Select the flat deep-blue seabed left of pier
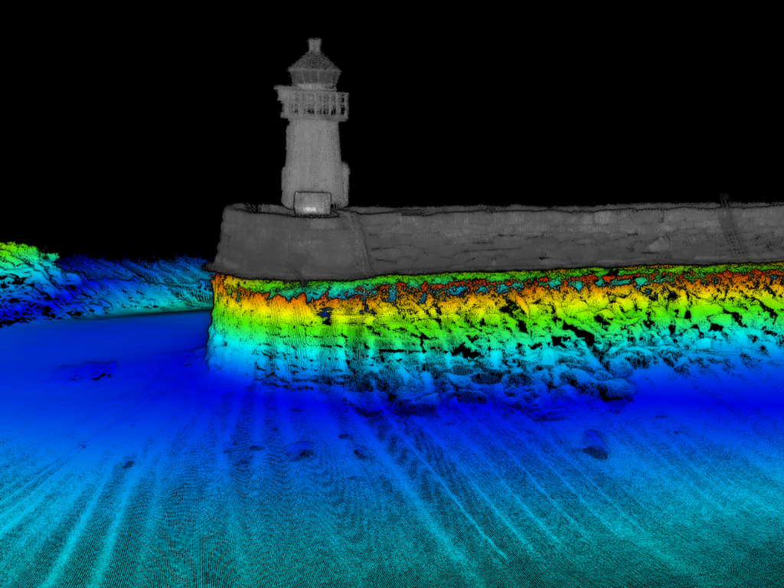The width and height of the screenshot is (784, 588). point(100,345)
